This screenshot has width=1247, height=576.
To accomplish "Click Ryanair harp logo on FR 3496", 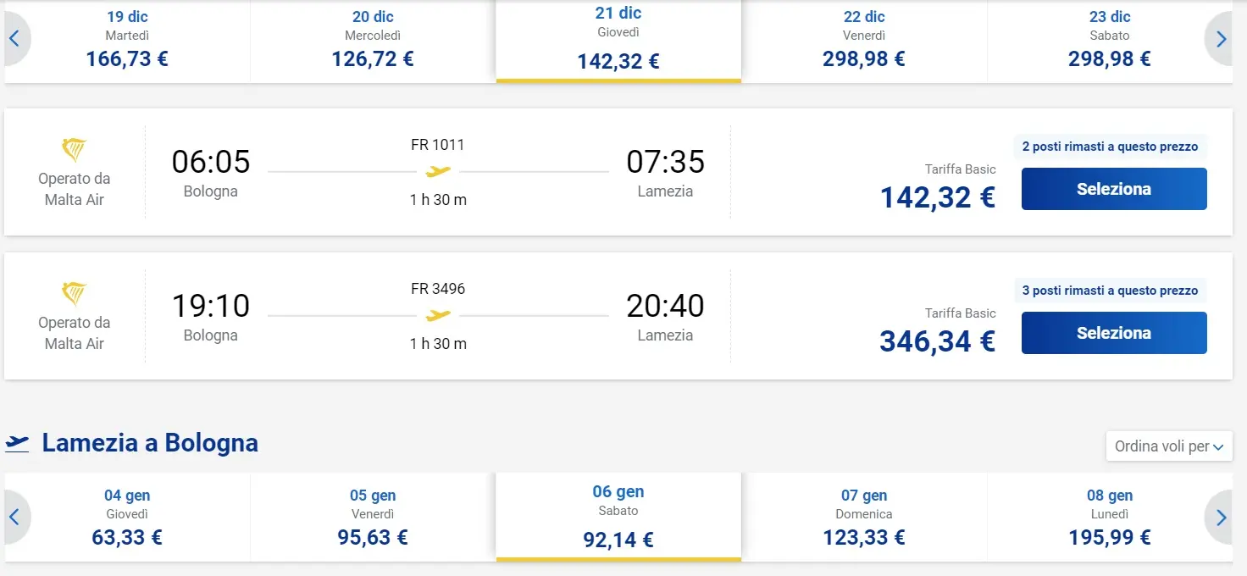I will click(75, 295).
